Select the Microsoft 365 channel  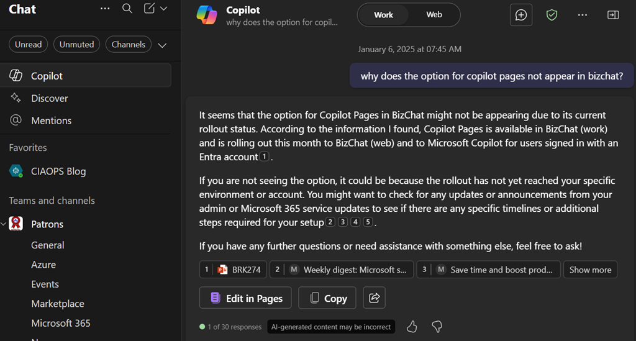(x=61, y=323)
